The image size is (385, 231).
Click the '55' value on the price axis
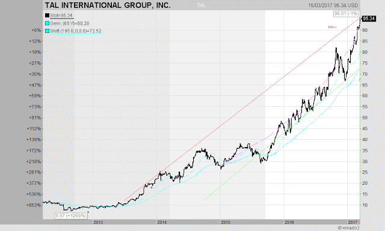(x=365, y=107)
